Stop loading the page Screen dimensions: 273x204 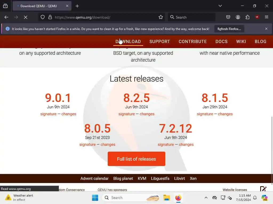[x=26, y=17]
